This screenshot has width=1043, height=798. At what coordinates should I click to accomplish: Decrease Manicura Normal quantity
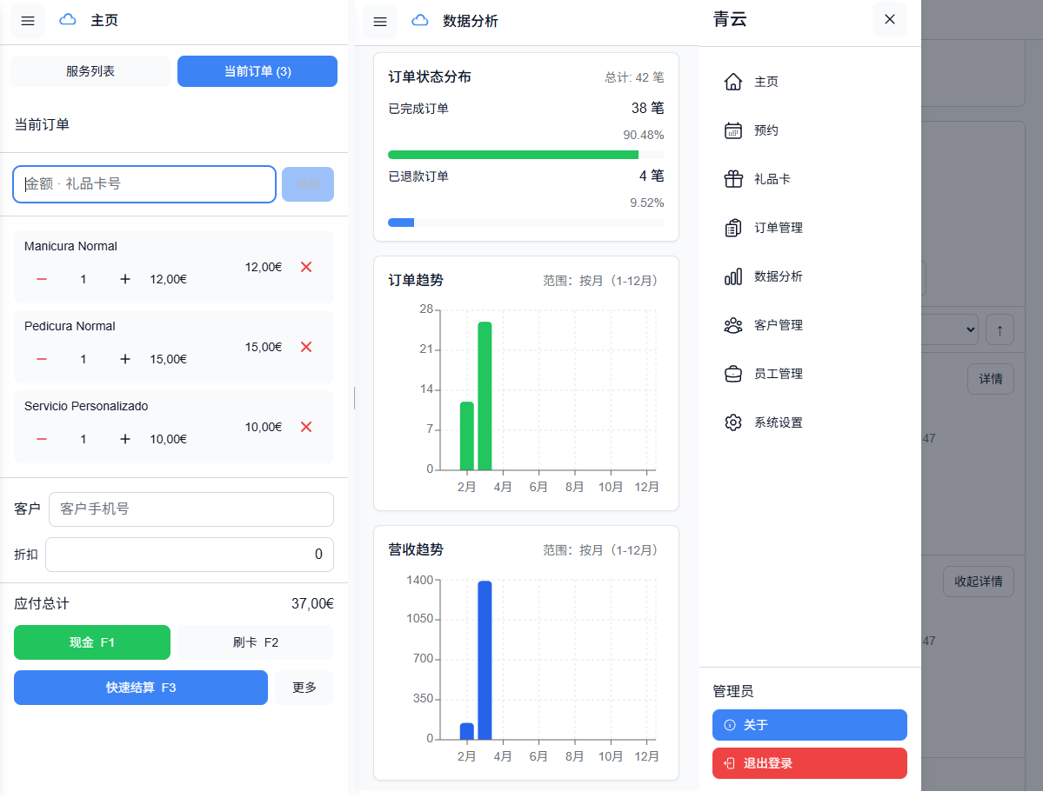tap(41, 279)
